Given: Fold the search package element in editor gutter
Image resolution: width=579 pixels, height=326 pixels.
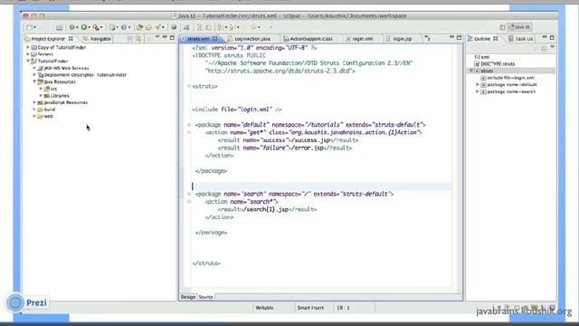Looking at the screenshot, I should point(189,194).
